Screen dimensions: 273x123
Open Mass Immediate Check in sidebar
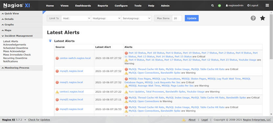click(17, 55)
